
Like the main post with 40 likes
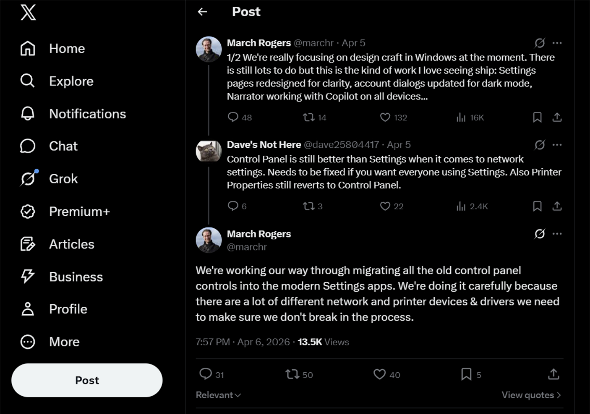[380, 374]
